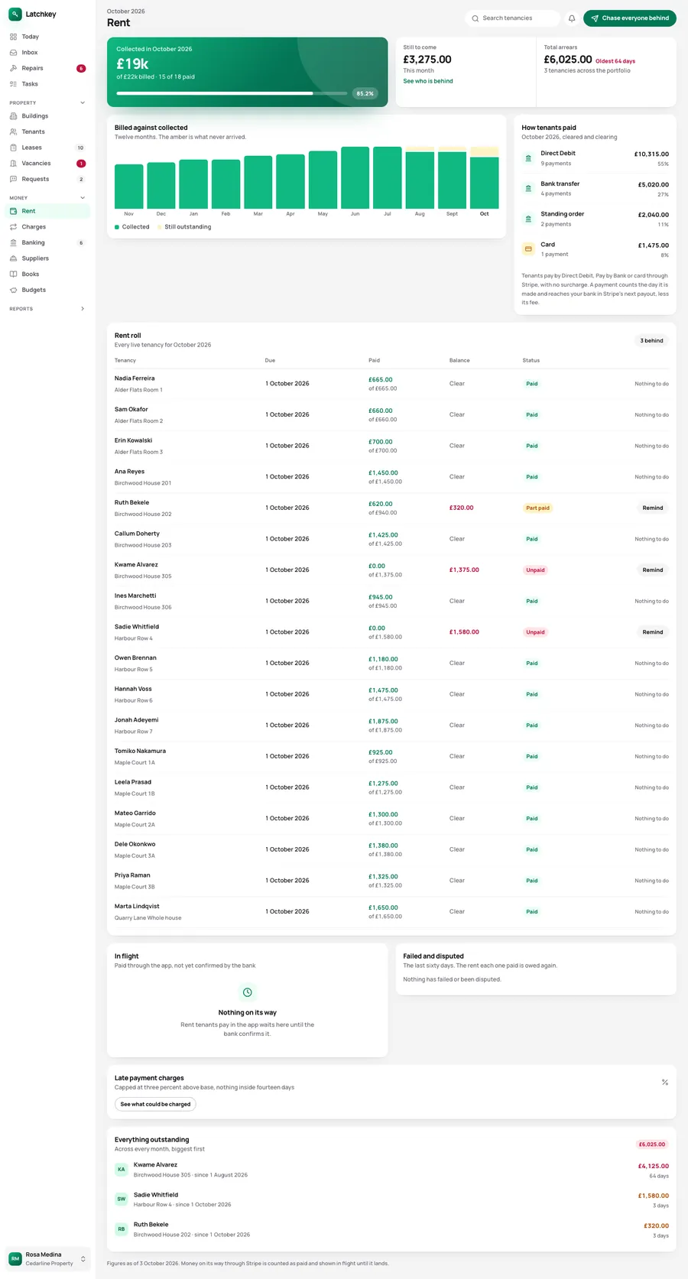The height and width of the screenshot is (1279, 688).
Task: Click the SW avatar for Sadie Whitfield
Action: tap(121, 1199)
